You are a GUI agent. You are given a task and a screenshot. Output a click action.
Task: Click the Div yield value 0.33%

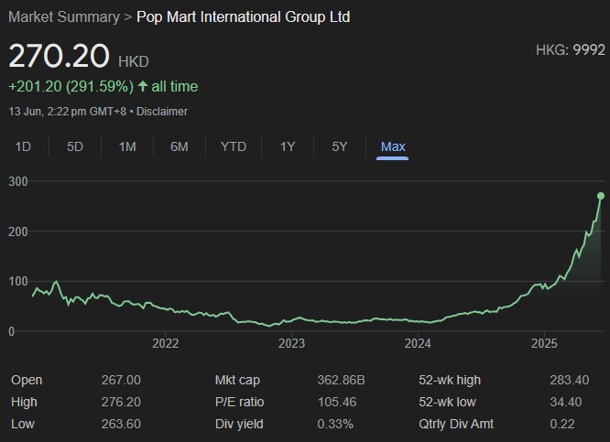[335, 424]
